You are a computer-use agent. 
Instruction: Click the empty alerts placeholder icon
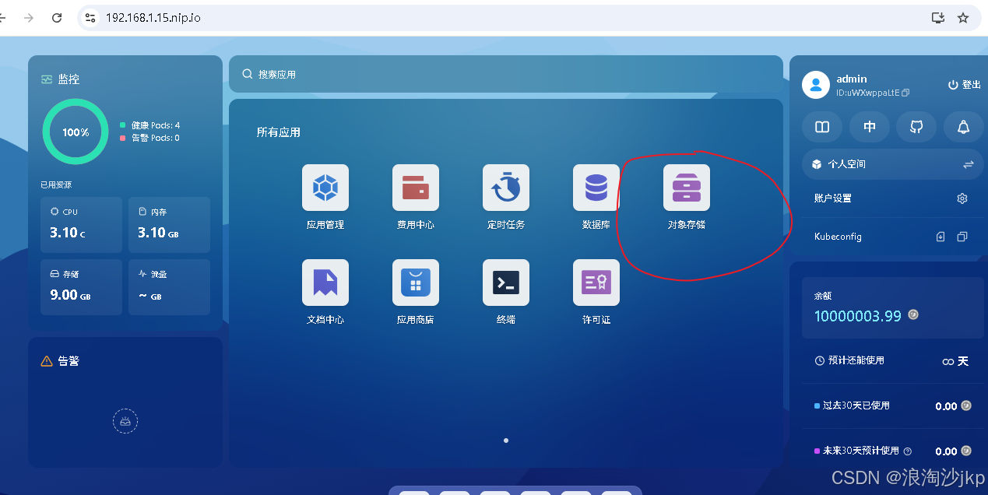tap(125, 422)
